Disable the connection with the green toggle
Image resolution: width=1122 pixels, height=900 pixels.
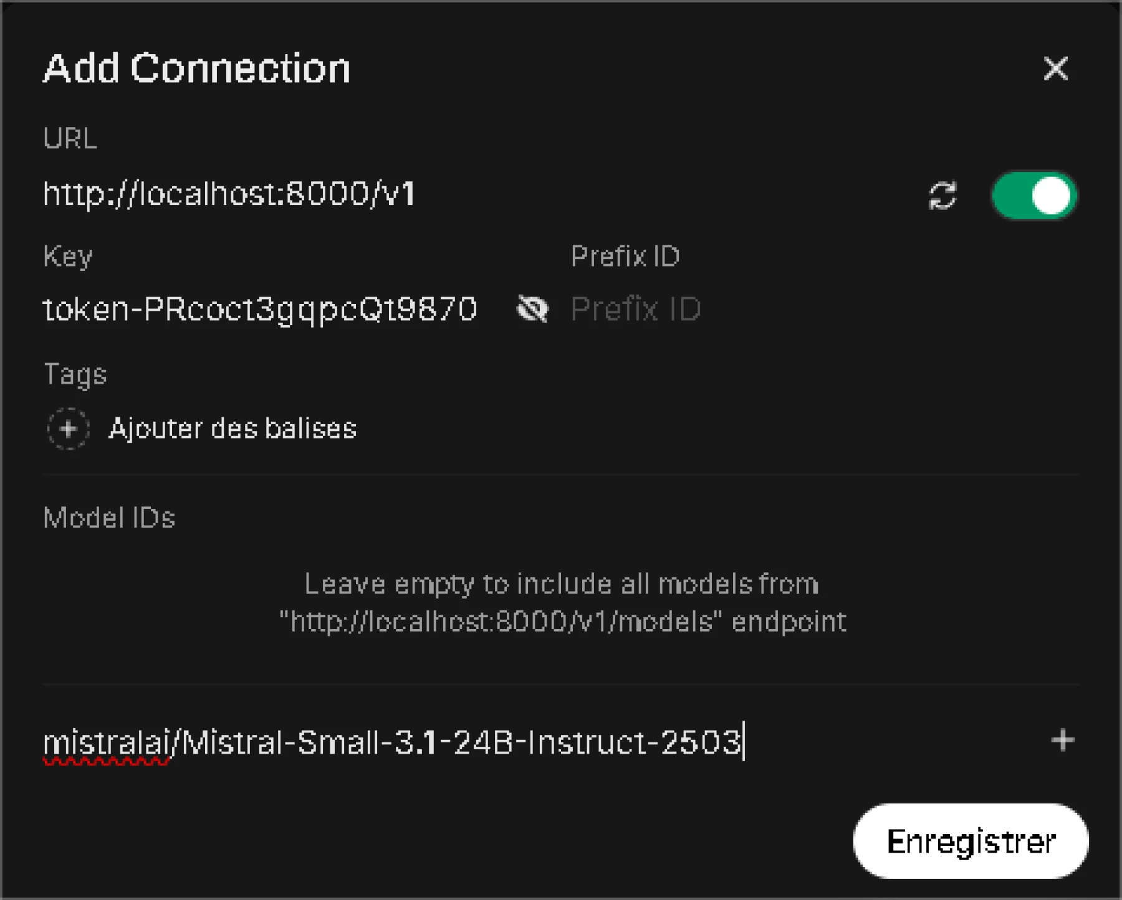[1034, 196]
